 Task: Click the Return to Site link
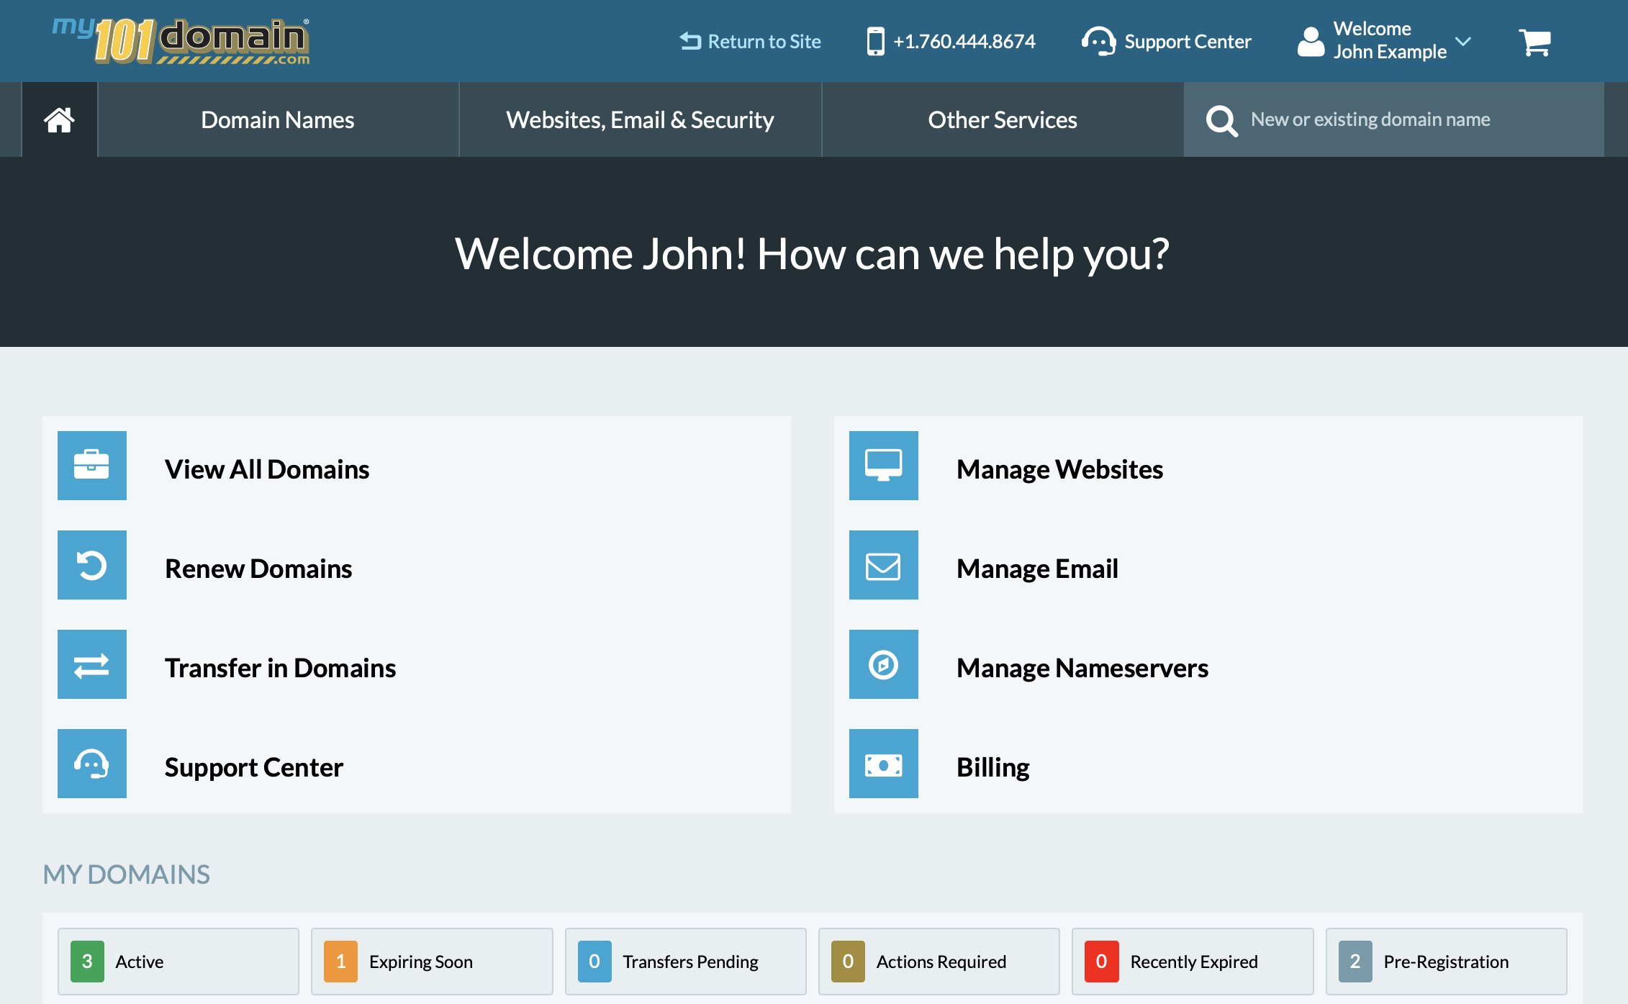click(x=751, y=41)
